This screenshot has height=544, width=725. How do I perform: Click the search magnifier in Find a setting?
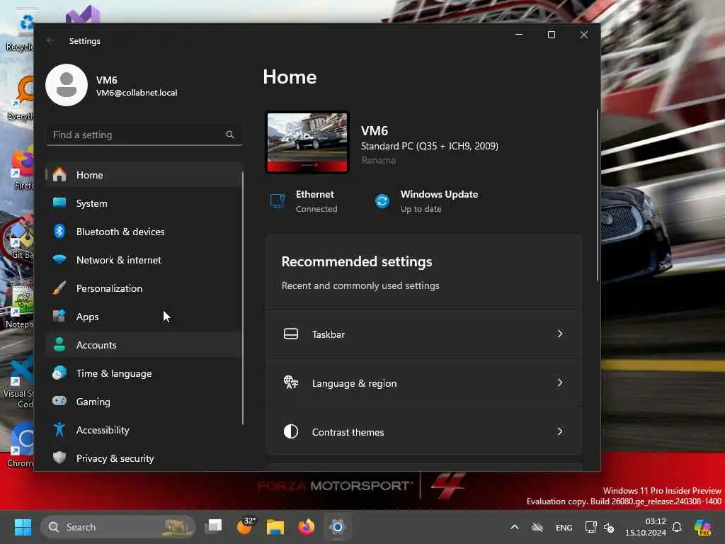[230, 135]
